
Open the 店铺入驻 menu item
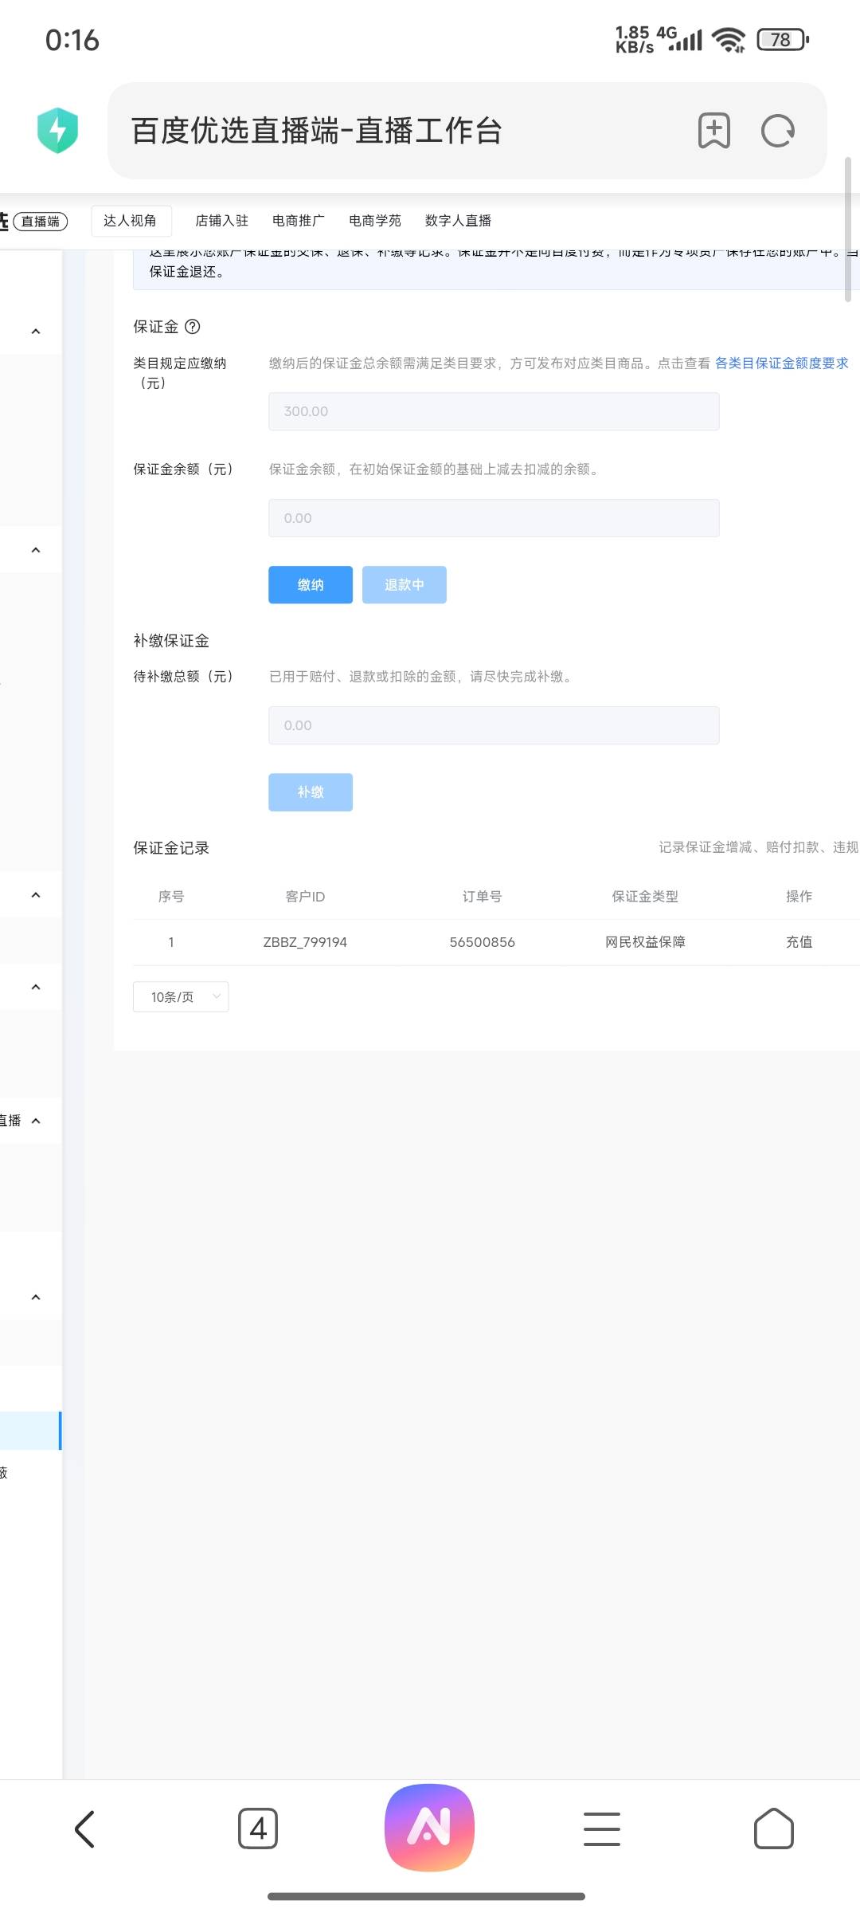(x=221, y=221)
